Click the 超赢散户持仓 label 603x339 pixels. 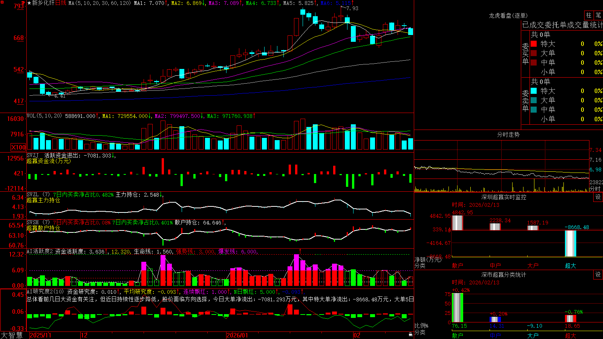pos(43,228)
